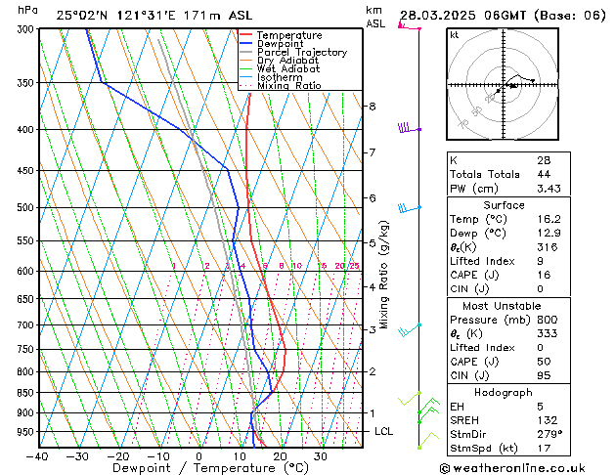Click the 8 km altitude tick label
The height and width of the screenshot is (475, 615).
(373, 107)
